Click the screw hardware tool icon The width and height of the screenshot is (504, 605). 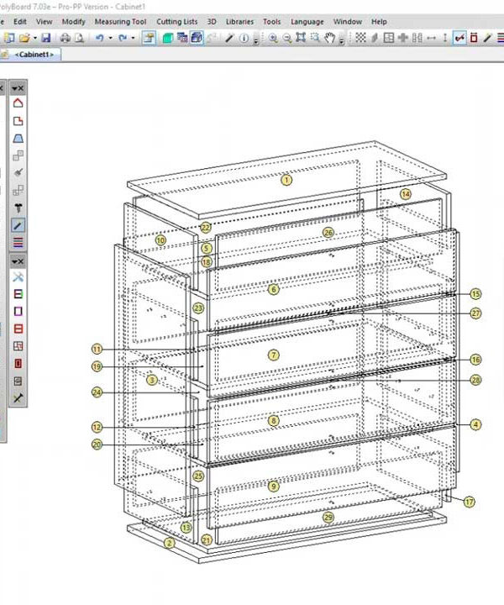(x=18, y=208)
